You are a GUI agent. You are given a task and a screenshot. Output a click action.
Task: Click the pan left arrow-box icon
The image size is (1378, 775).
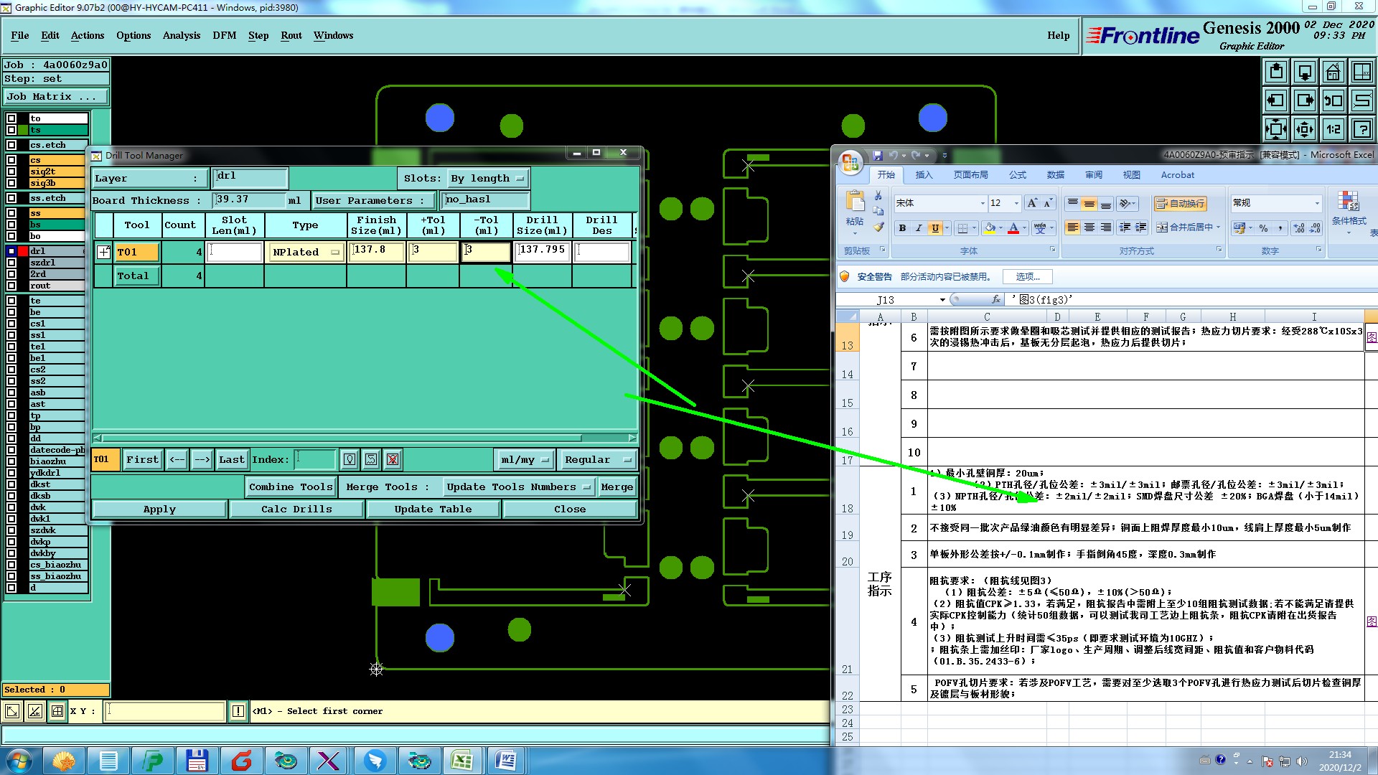[x=1275, y=100]
